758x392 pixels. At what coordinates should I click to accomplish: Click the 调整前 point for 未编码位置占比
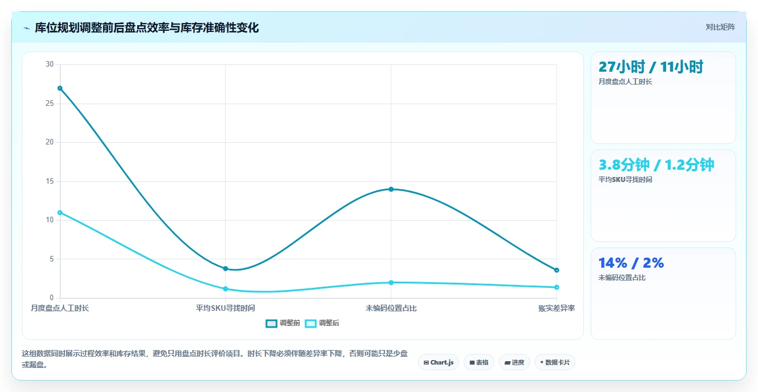coord(391,189)
